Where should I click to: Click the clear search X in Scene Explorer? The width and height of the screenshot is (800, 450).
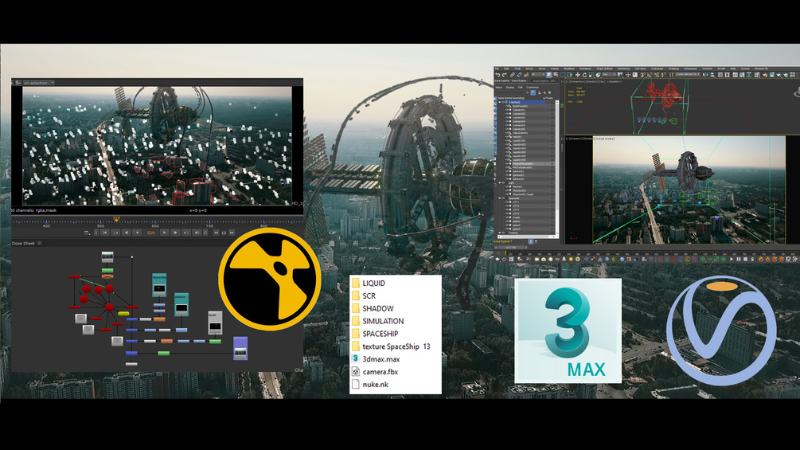pyautogui.click(x=528, y=93)
